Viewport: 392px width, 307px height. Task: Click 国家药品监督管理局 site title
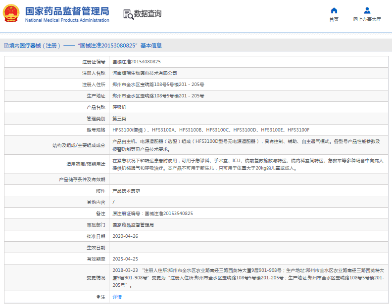pyautogui.click(x=67, y=11)
